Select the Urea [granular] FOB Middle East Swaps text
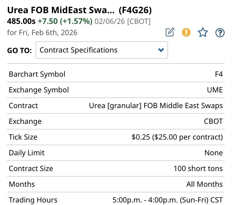232x205 pixels. tap(156, 106)
